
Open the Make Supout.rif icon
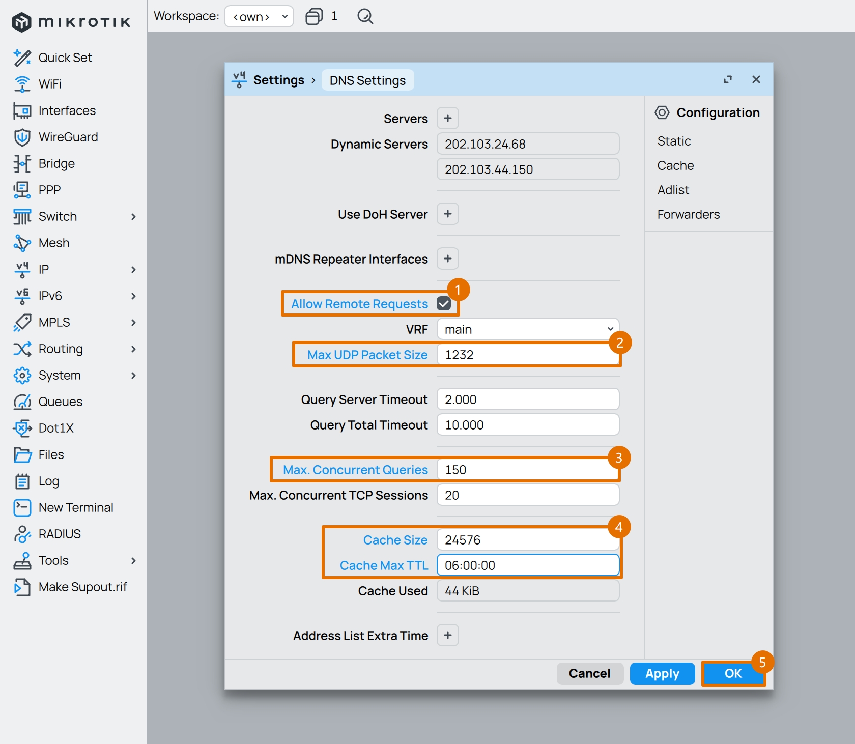(22, 587)
